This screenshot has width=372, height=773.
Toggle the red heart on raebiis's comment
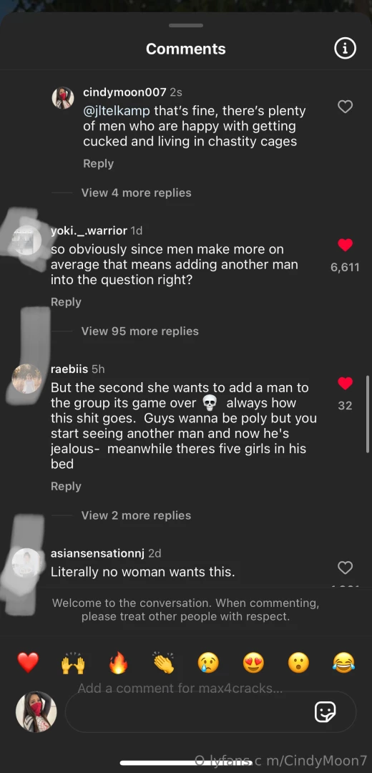click(345, 383)
